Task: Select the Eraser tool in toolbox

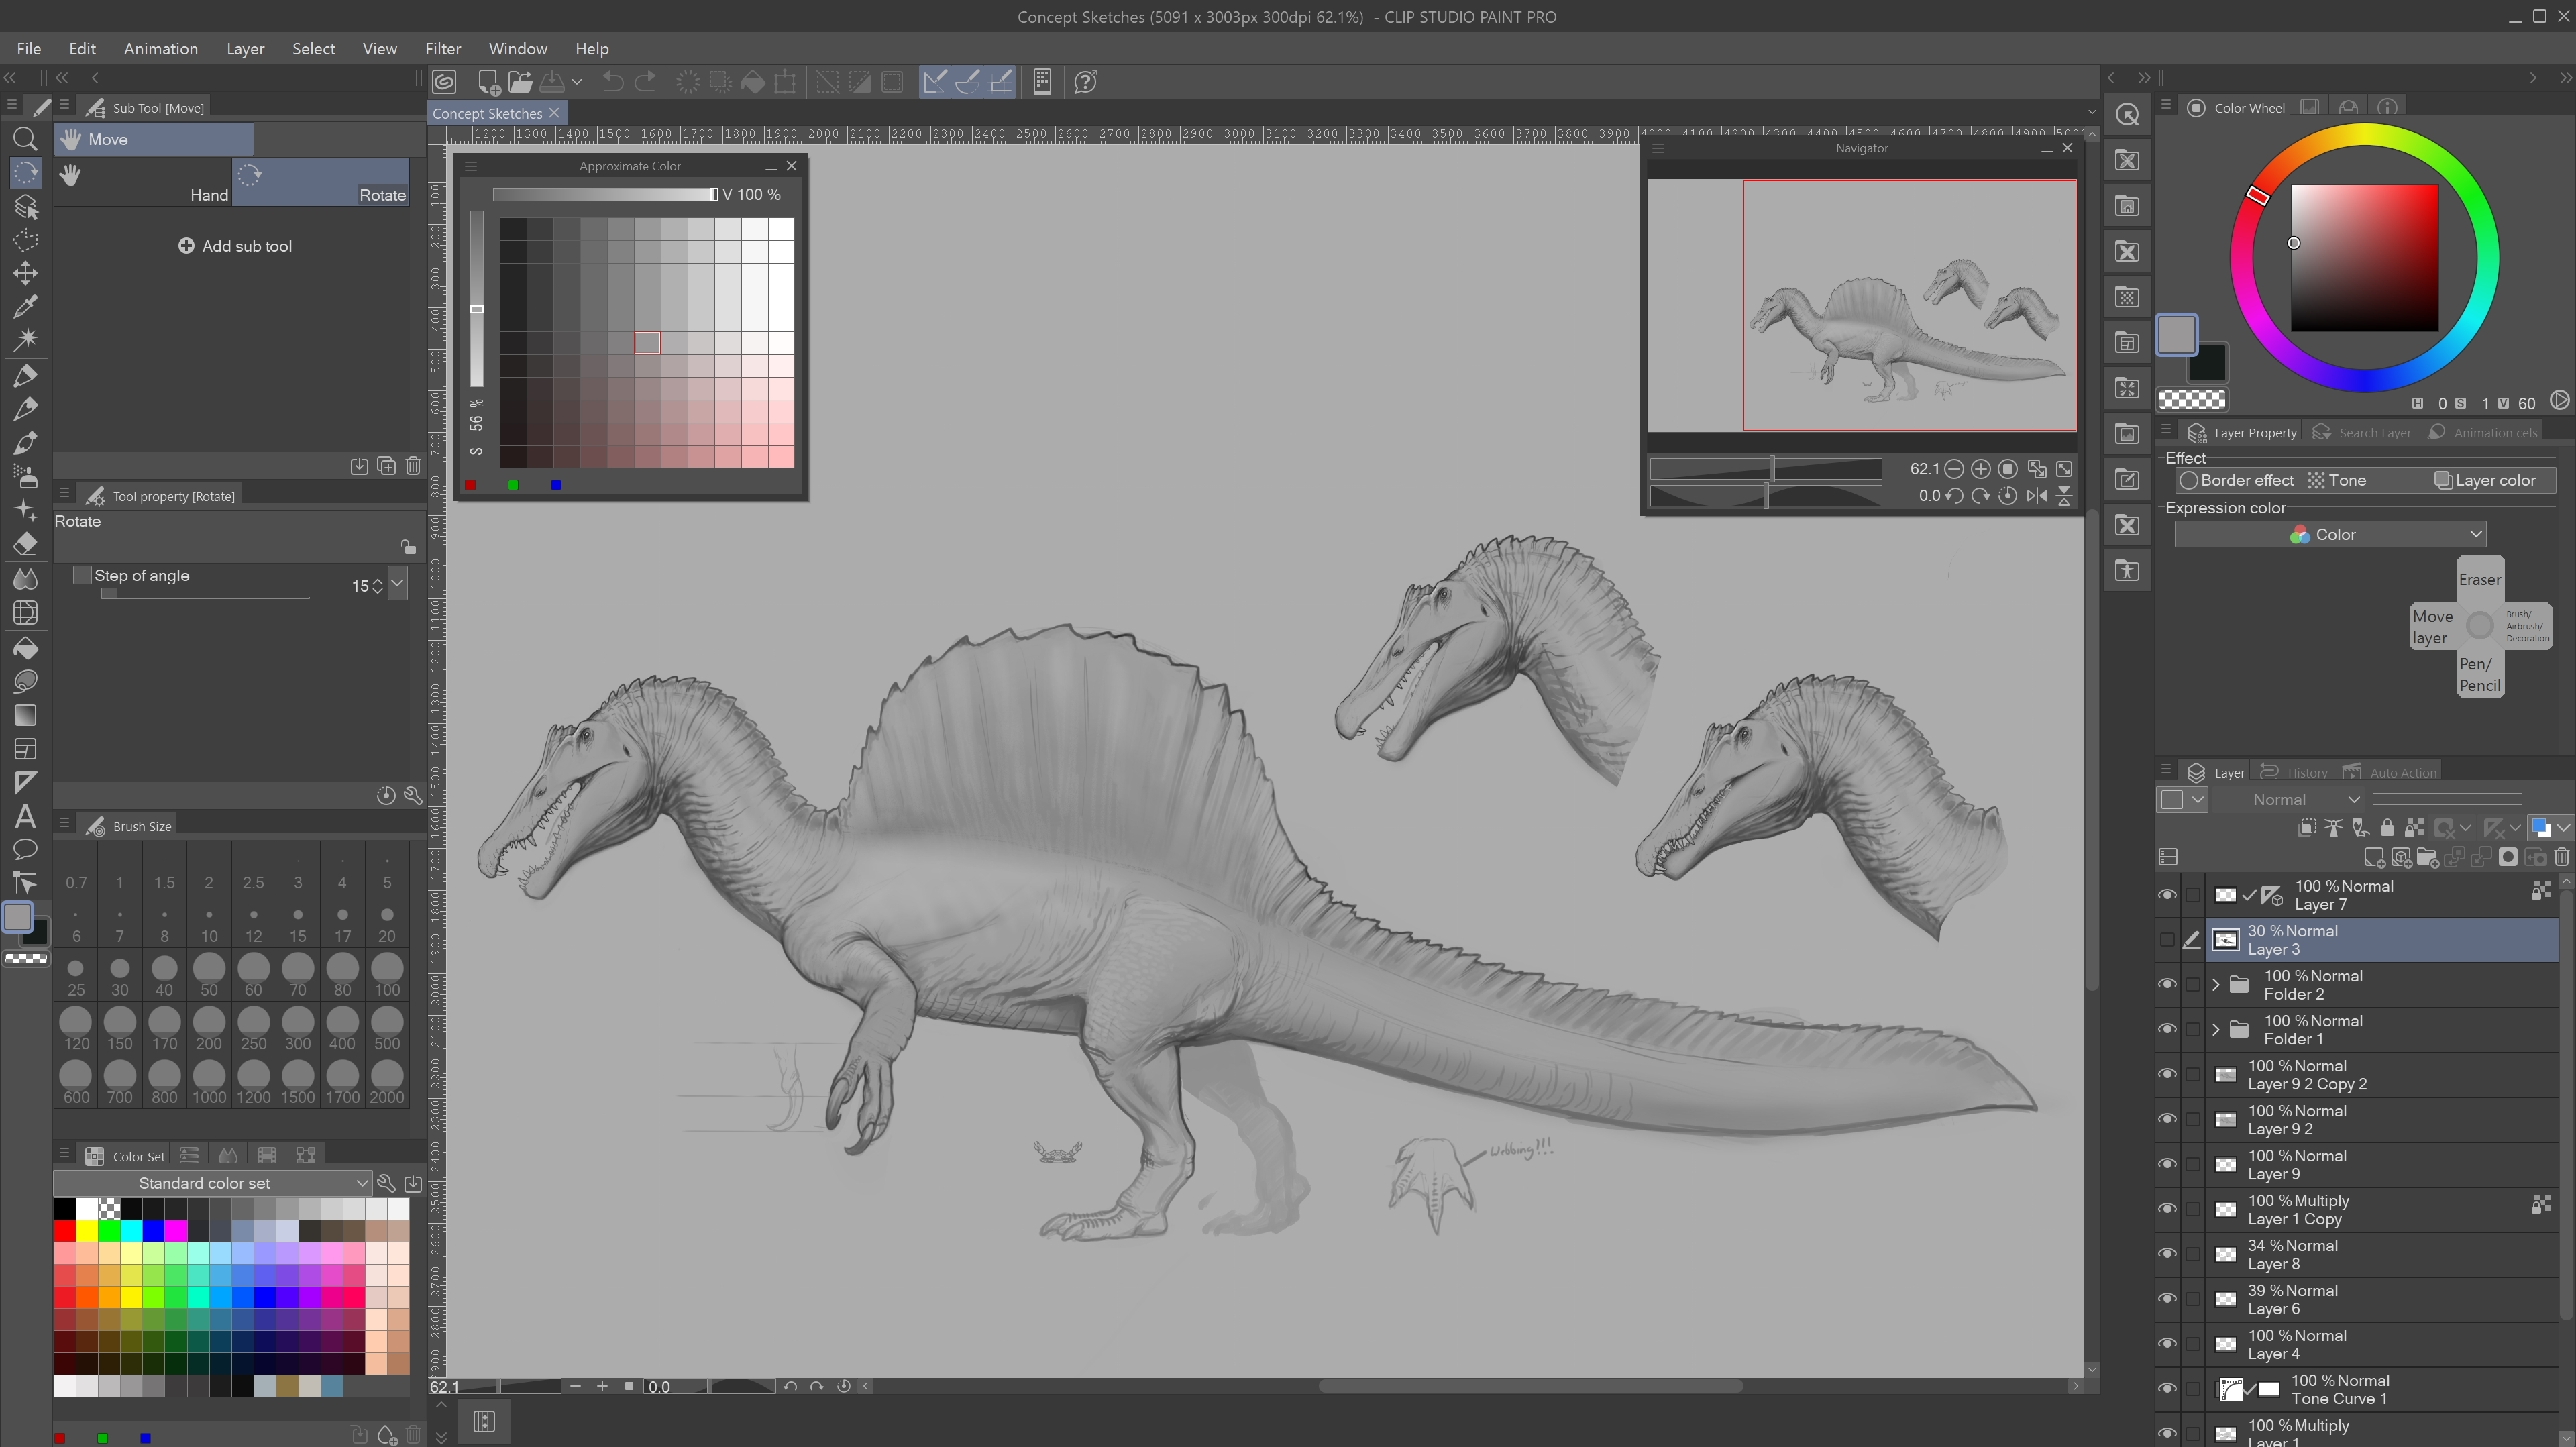Action: (x=25, y=544)
